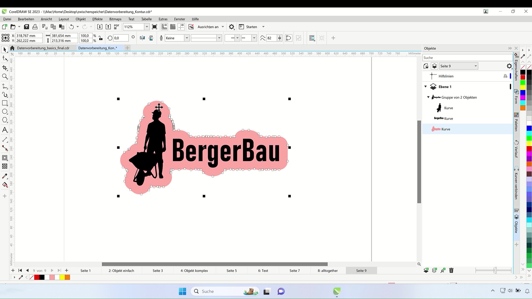Select the Zoom tool in toolbox
Image resolution: width=532 pixels, height=299 pixels.
tap(5, 77)
